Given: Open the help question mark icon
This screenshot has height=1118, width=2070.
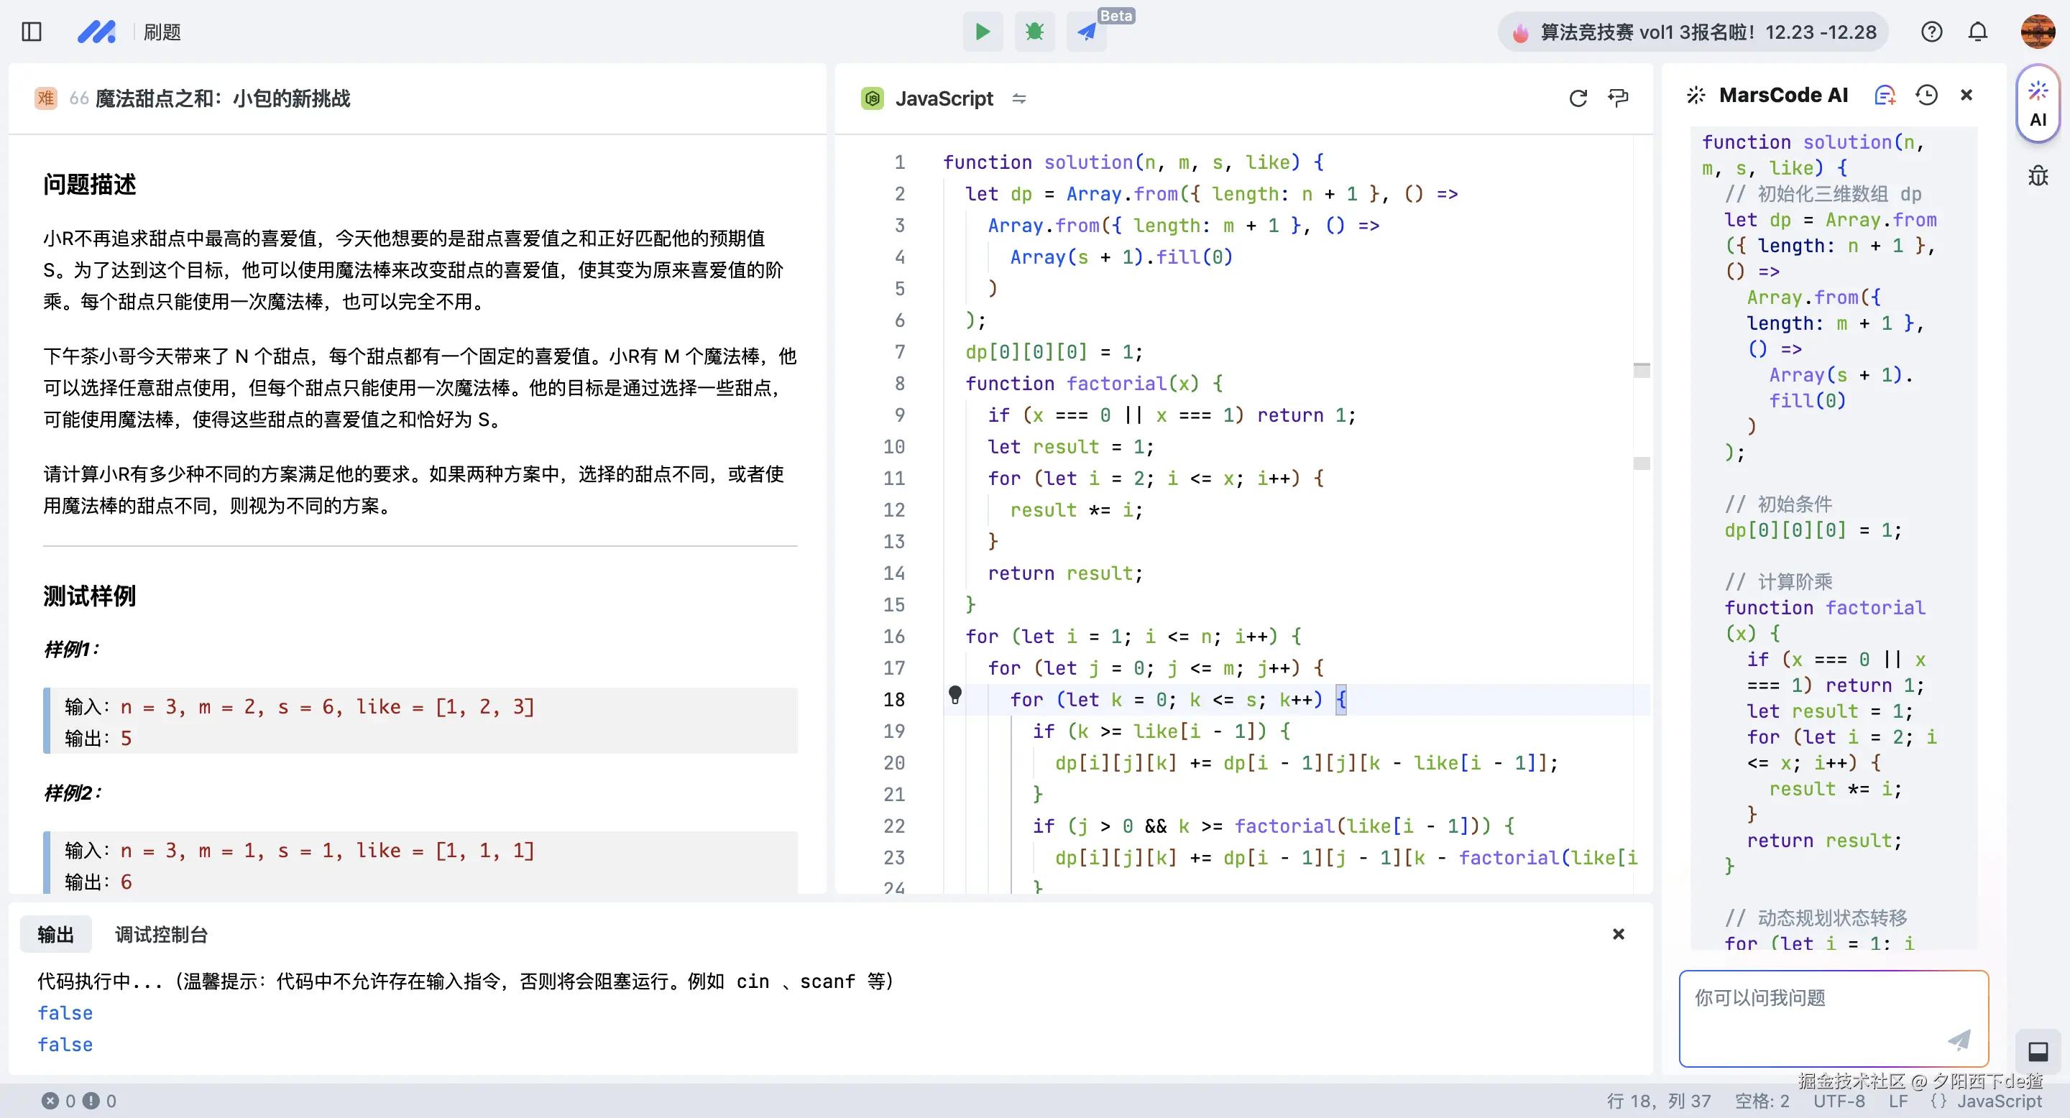Looking at the screenshot, I should tap(1932, 32).
